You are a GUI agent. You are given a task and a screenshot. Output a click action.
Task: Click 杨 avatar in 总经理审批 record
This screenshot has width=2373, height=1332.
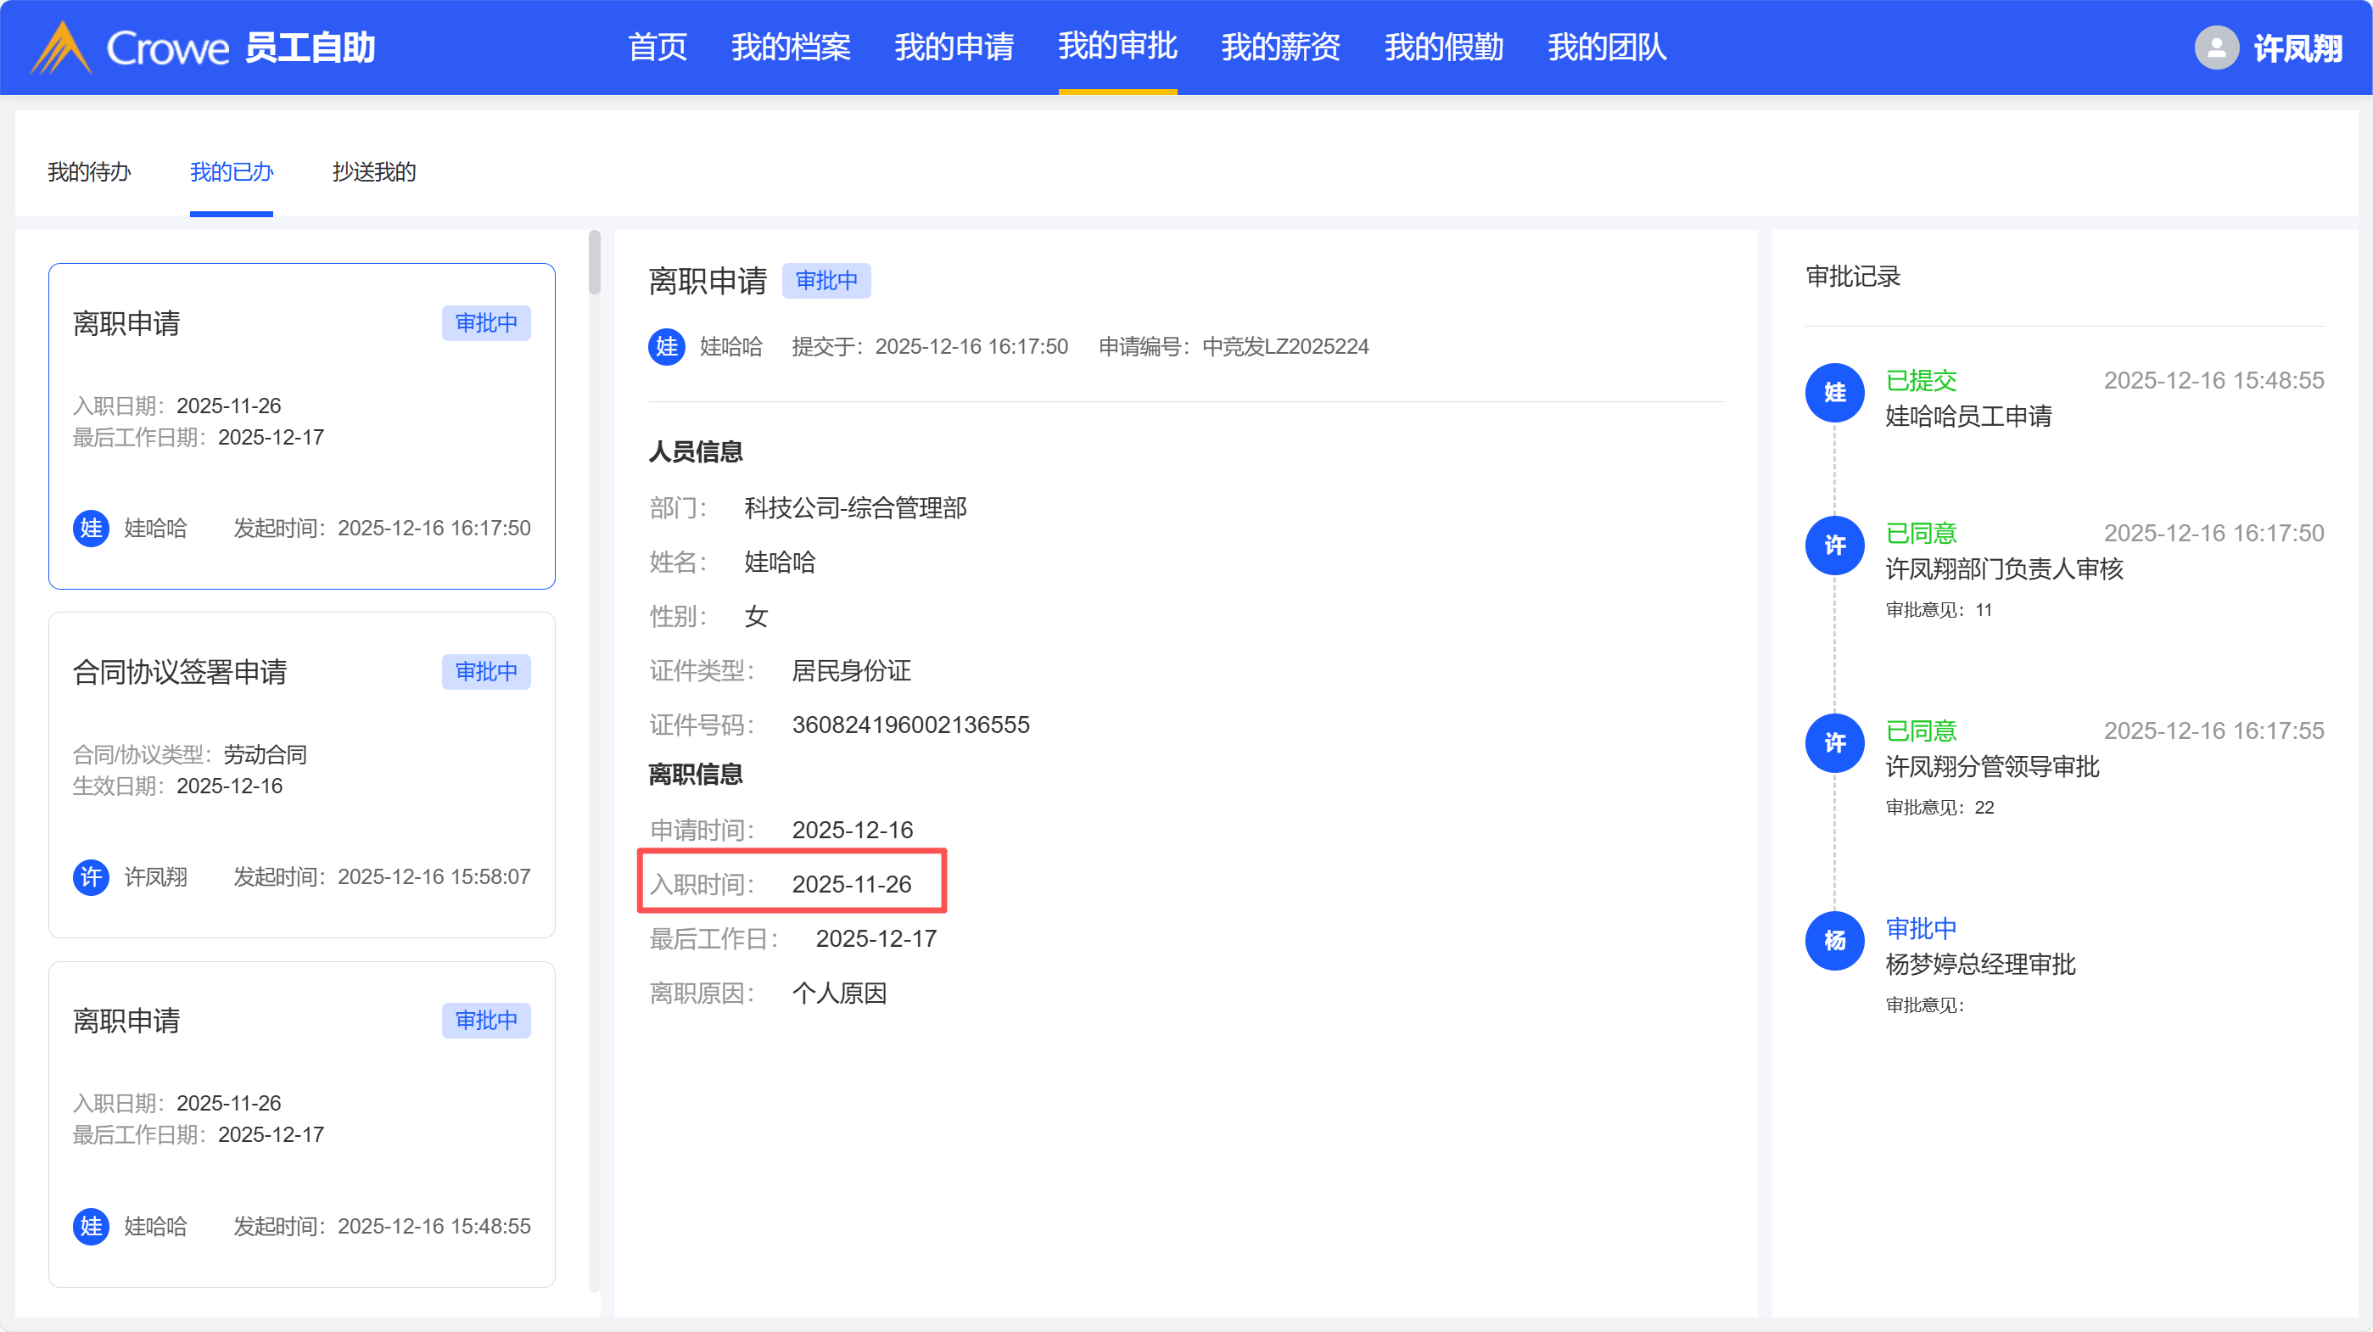tap(1834, 941)
